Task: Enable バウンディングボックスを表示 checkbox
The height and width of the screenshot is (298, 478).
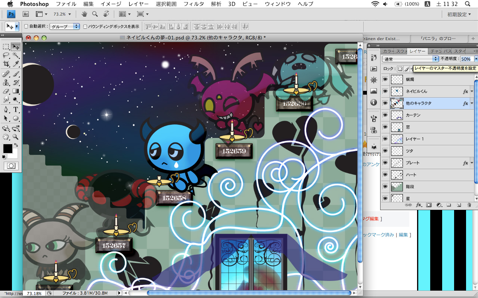Action: [85, 26]
